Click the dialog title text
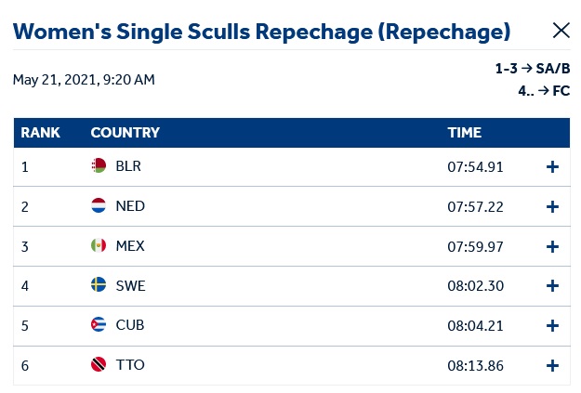Screen dimensions: 581x393 [261, 32]
